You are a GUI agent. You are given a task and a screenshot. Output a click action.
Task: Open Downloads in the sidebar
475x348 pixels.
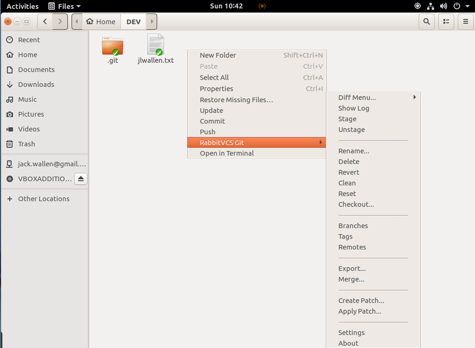pos(36,85)
